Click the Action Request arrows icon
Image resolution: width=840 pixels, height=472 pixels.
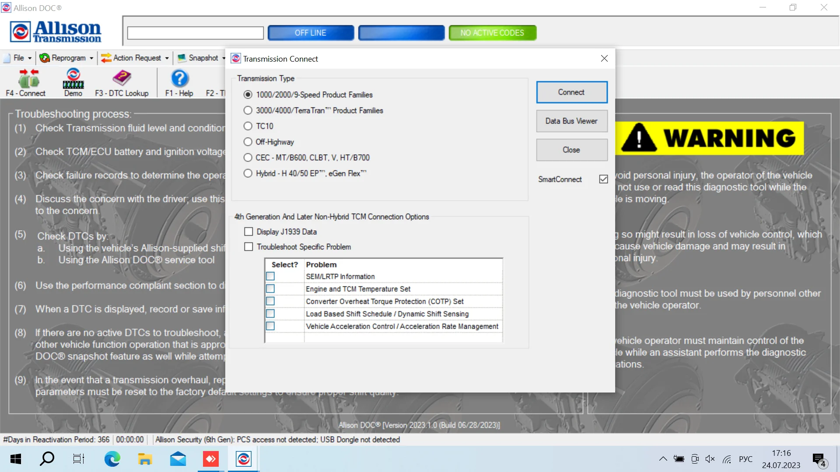click(106, 58)
